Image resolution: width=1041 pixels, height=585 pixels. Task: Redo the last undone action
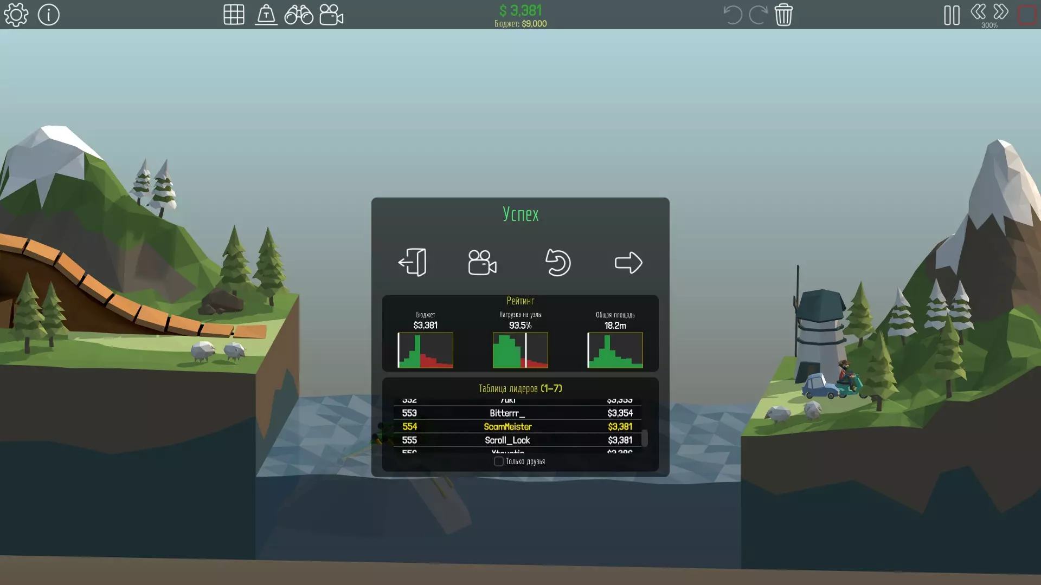[758, 15]
